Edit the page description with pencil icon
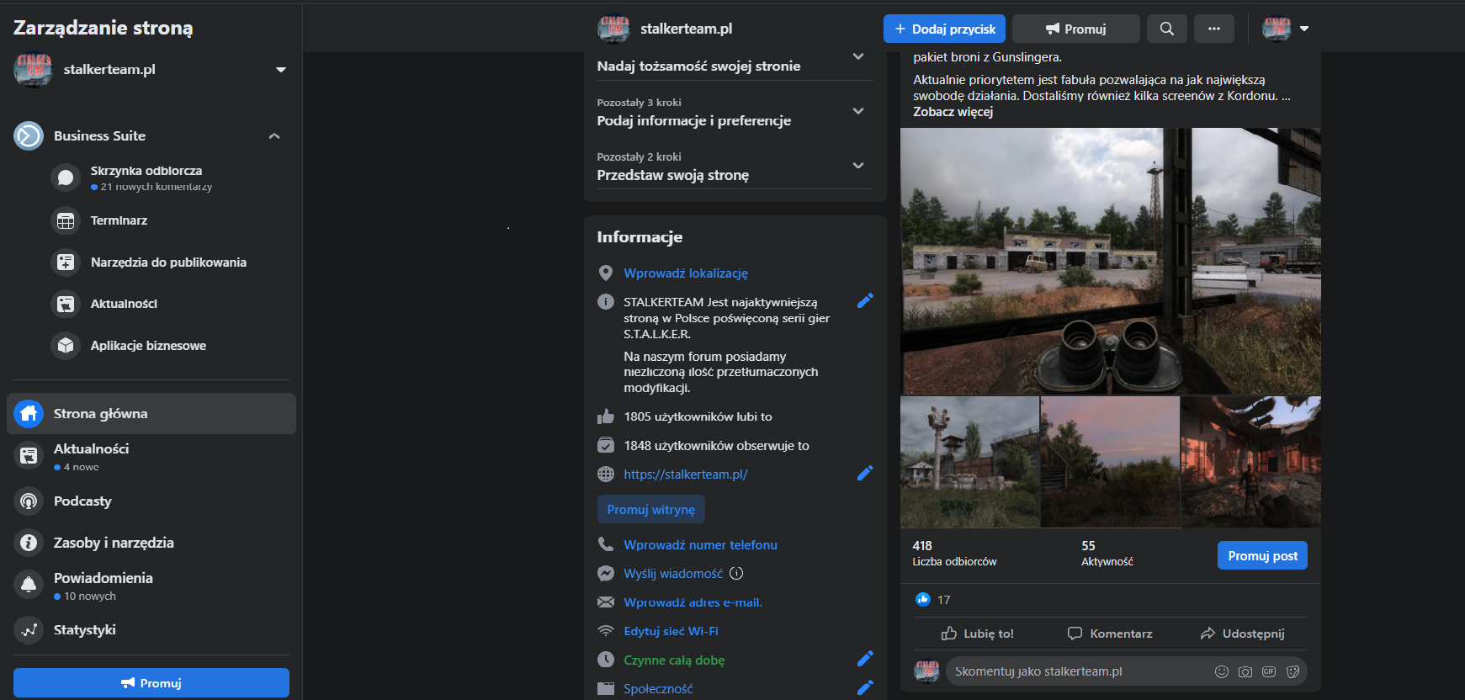The width and height of the screenshot is (1465, 700). click(x=865, y=300)
